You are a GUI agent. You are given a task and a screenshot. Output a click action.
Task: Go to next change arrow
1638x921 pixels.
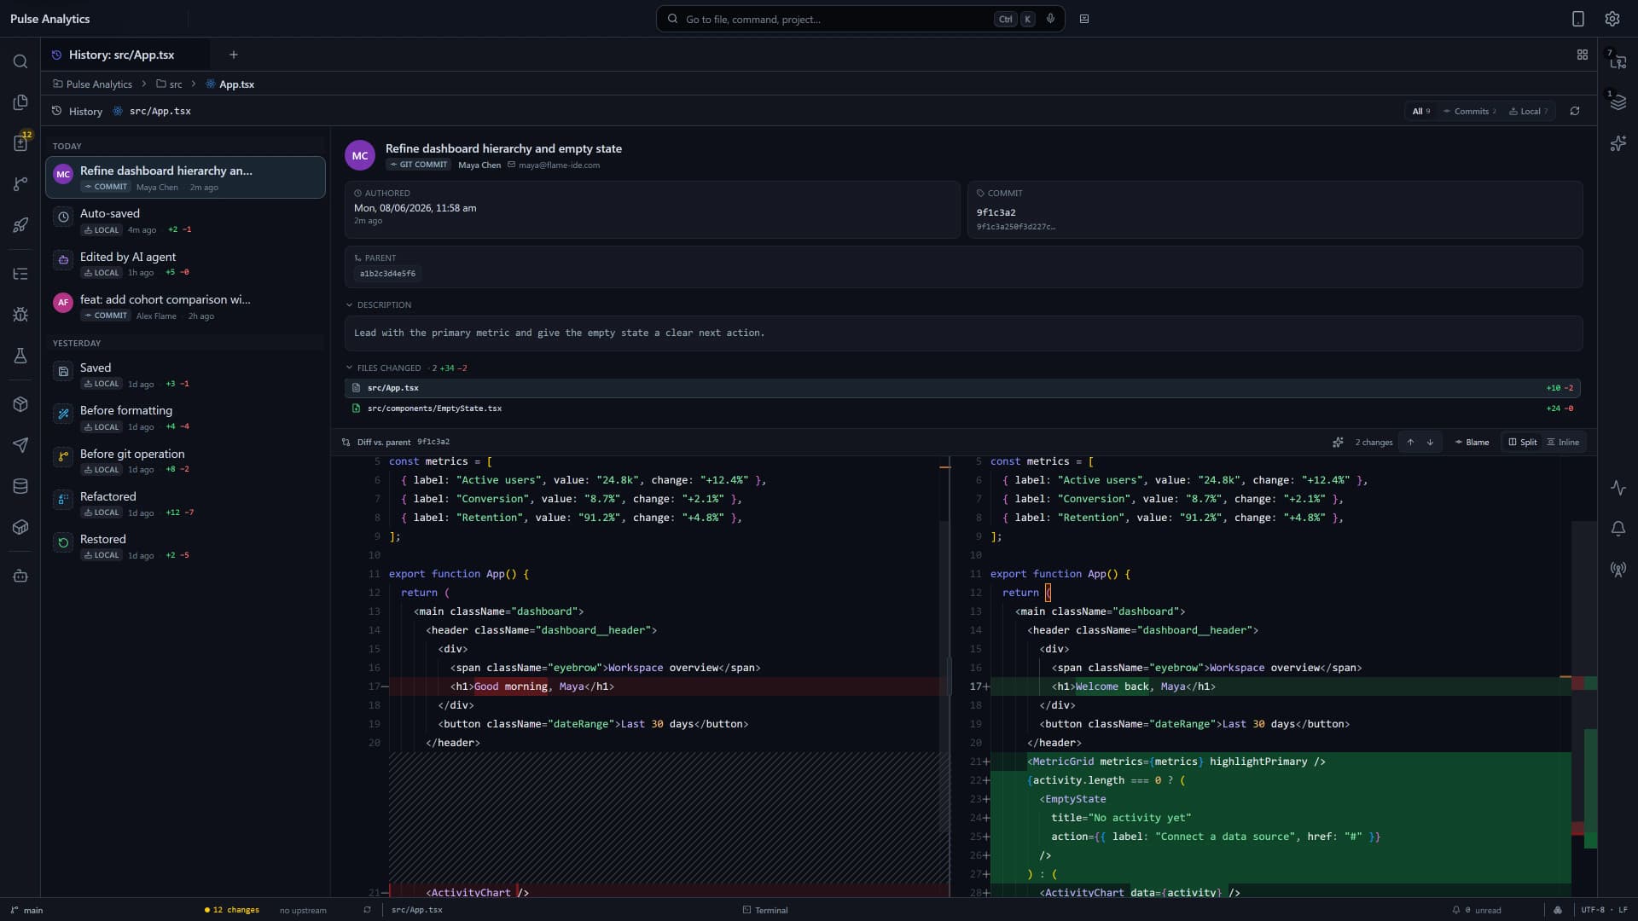1430,442
